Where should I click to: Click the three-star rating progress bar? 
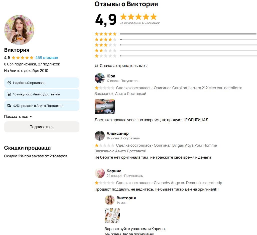pos(188,45)
